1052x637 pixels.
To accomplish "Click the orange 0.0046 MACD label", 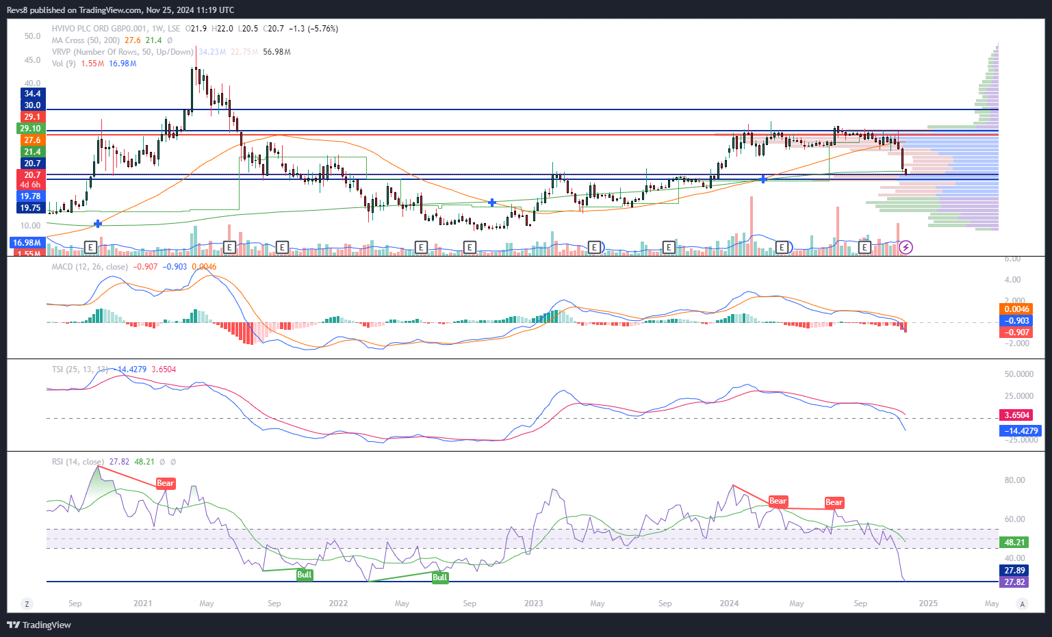I will tap(1017, 309).
